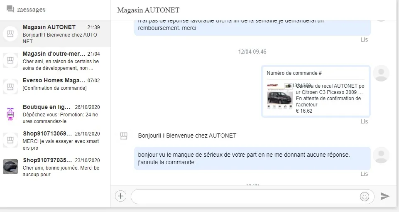Click Dépêchez-vous Promotion preview text
Viewport: 399px width, 212px height.
pos(60,118)
